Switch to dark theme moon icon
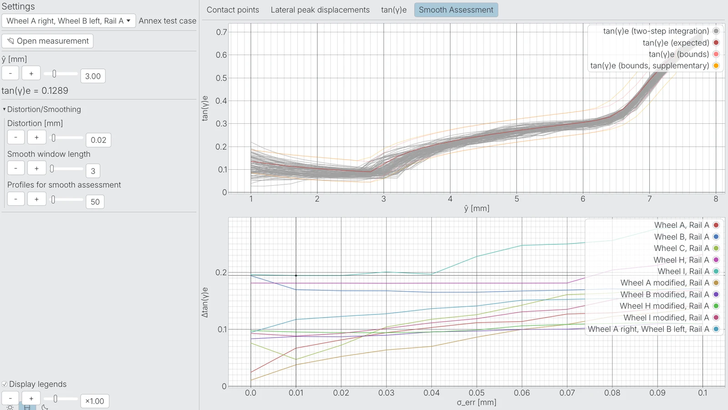 [x=45, y=407]
